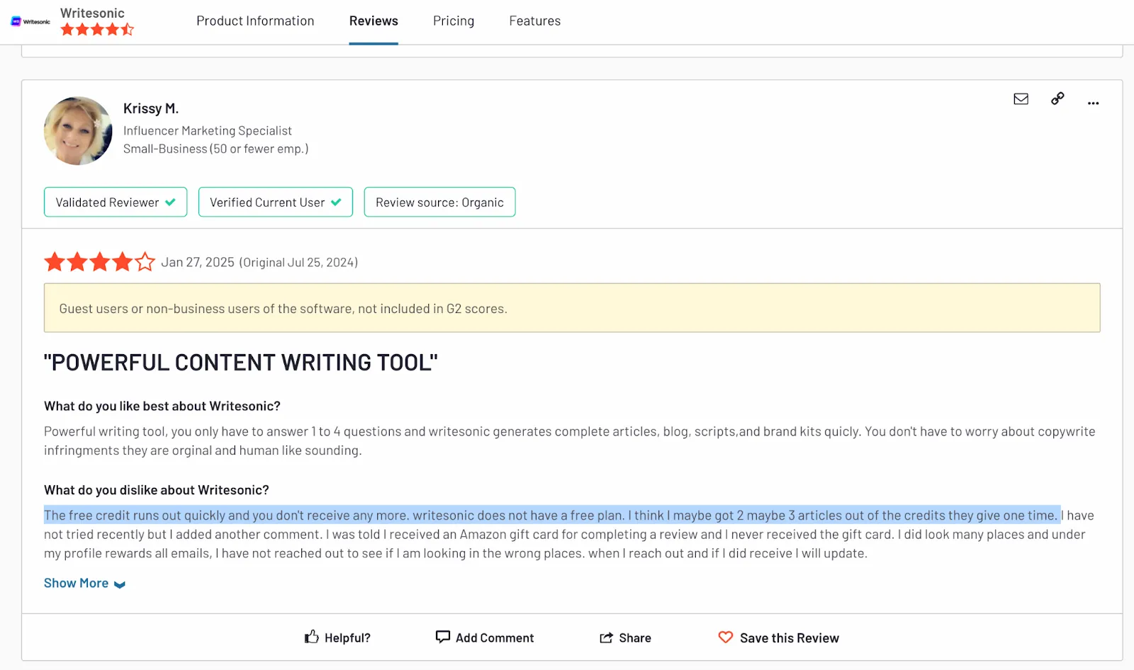Image resolution: width=1134 pixels, height=670 pixels.
Task: Copy the review link via chain icon
Action: click(x=1057, y=98)
